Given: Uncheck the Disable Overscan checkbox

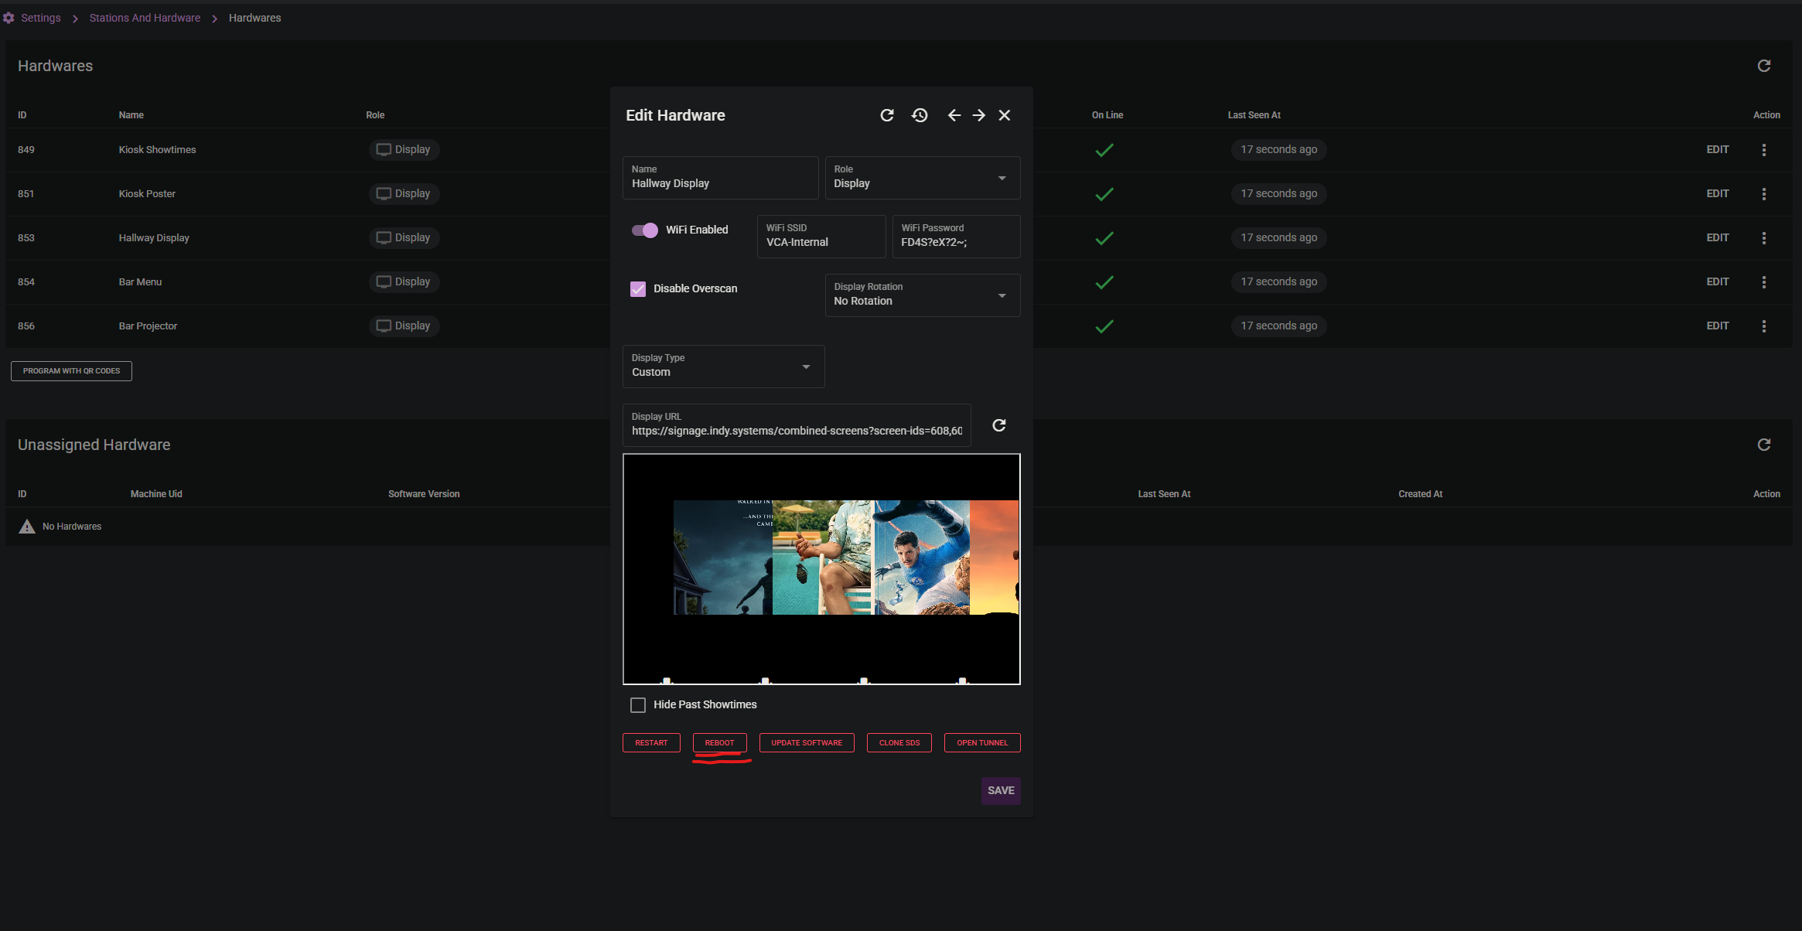Looking at the screenshot, I should [638, 289].
